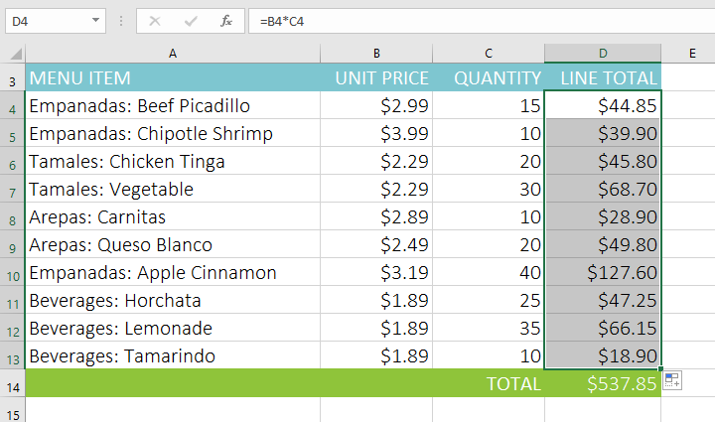Image resolution: width=715 pixels, height=422 pixels.
Task: Select column C header
Action: tap(489, 53)
